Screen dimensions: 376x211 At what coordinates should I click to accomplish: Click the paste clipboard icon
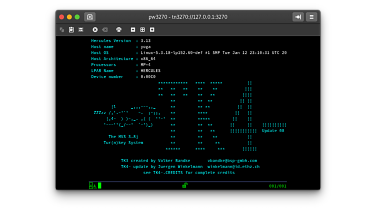click(71, 30)
